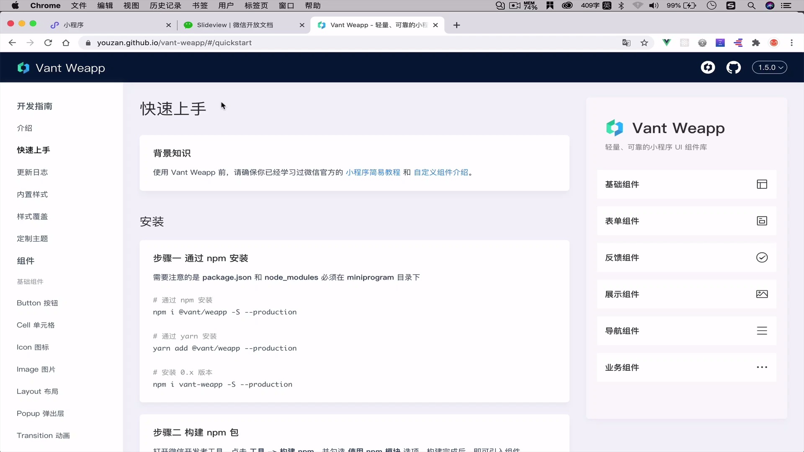The image size is (804, 452).
Task: Click the npm i @vant/weapp command text
Action: (225, 312)
